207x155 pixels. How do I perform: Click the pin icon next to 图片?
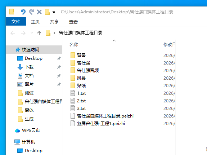[59, 84]
